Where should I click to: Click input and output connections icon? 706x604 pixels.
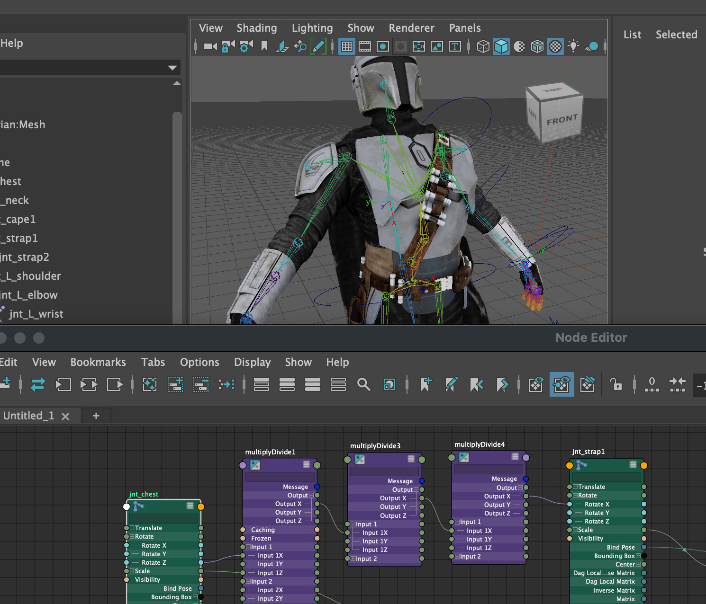pos(89,384)
